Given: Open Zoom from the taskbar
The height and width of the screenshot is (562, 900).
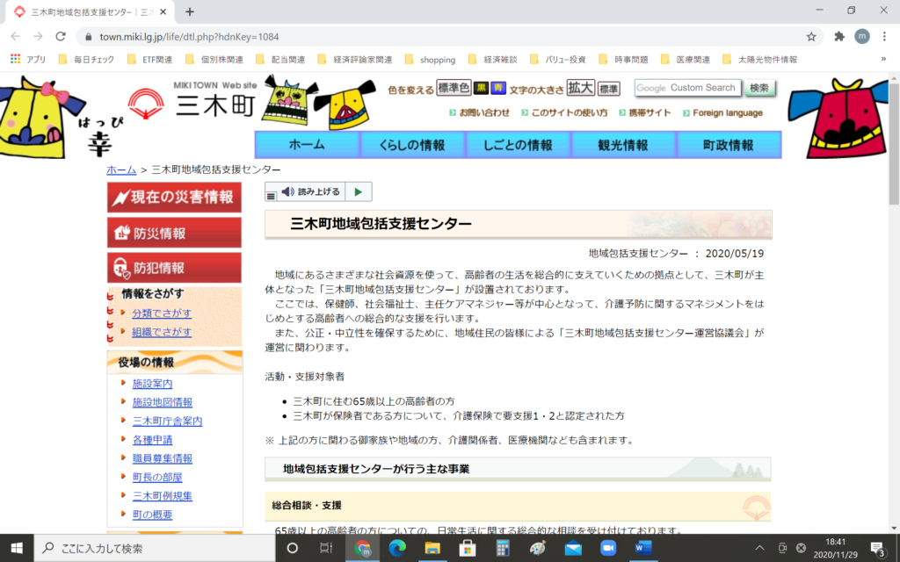Looking at the screenshot, I should pyautogui.click(x=608, y=548).
